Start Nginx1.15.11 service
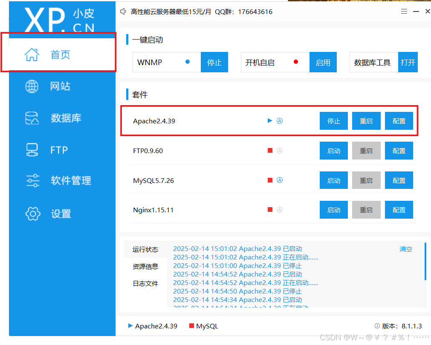 click(x=334, y=210)
